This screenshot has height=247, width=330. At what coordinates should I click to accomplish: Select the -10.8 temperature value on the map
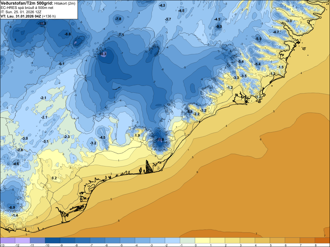pyautogui.click(x=160, y=139)
